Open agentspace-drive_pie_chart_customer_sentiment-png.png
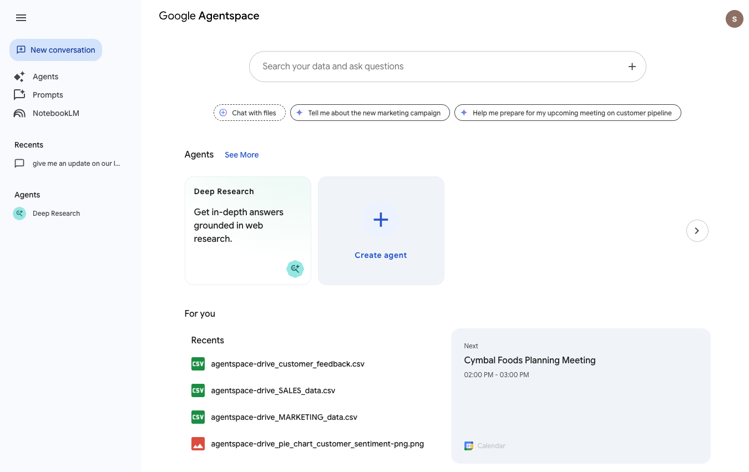749x472 pixels. [317, 444]
